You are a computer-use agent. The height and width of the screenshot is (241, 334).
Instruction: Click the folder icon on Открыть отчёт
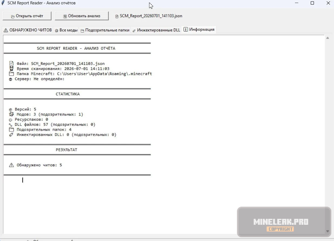click(13, 16)
